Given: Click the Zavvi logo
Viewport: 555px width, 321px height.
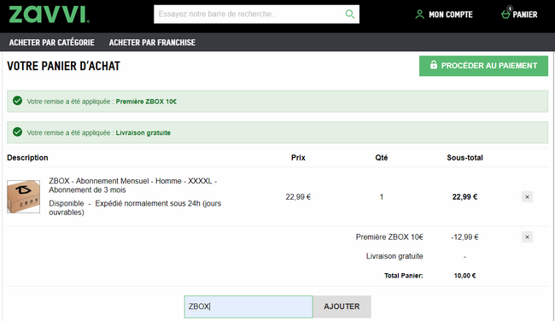Looking at the screenshot, I should [x=49, y=15].
